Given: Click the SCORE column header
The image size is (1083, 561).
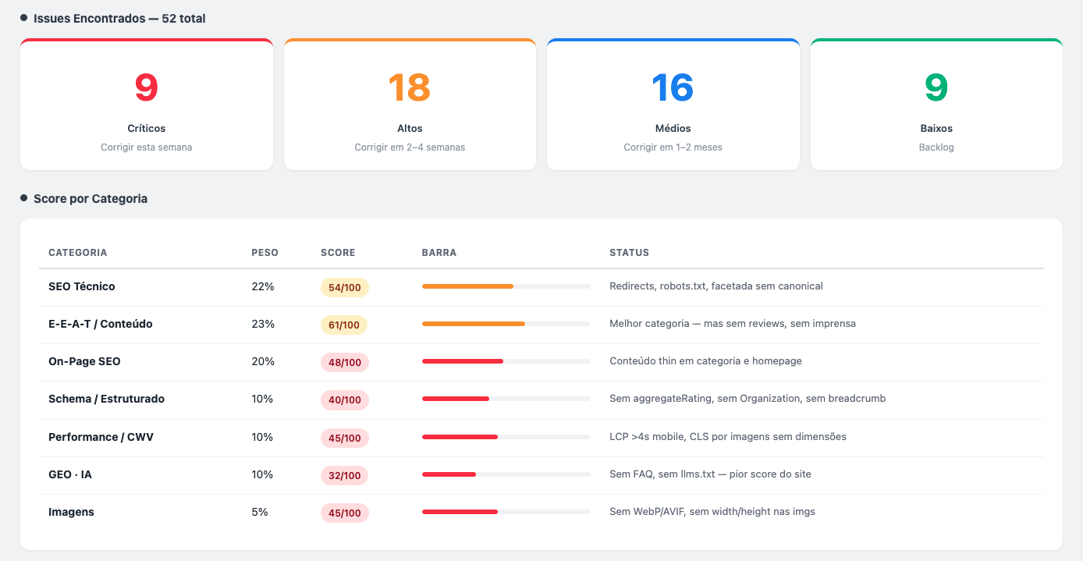Looking at the screenshot, I should click(338, 253).
